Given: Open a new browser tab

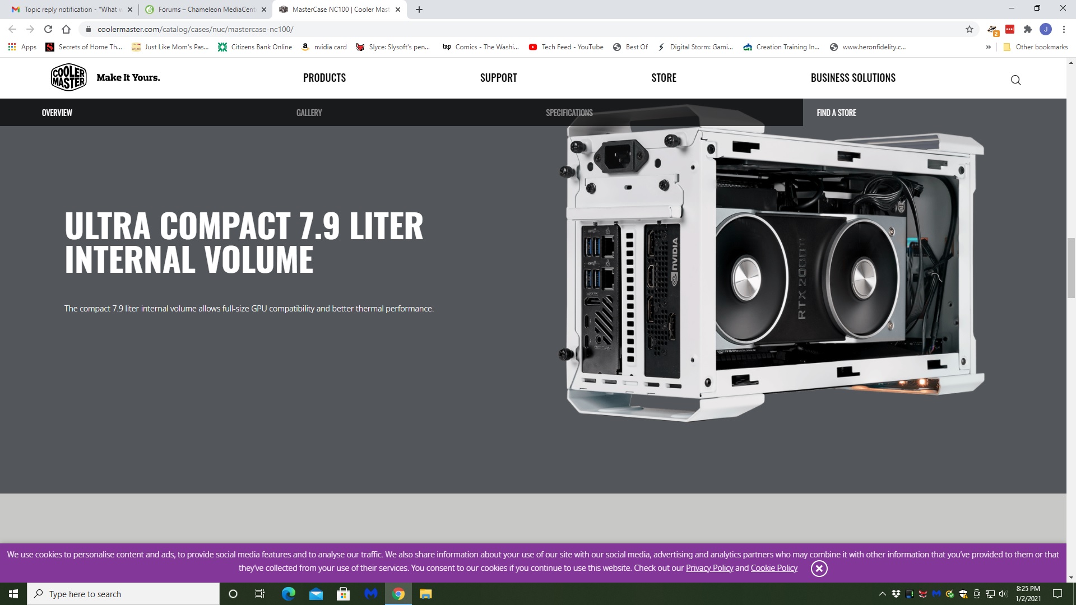Looking at the screenshot, I should (x=419, y=10).
